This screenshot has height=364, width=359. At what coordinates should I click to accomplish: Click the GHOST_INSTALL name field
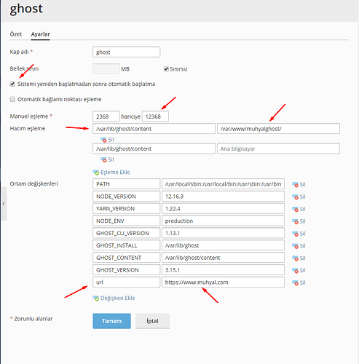(126, 245)
